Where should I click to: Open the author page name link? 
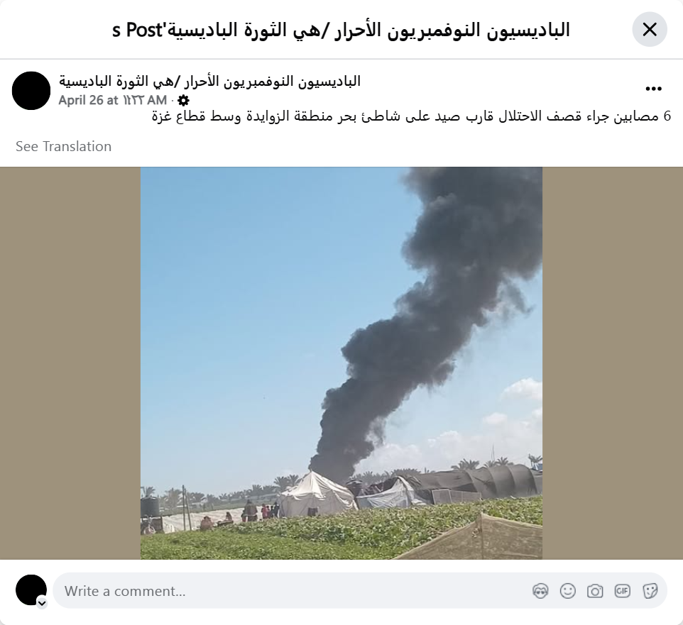[x=210, y=82]
